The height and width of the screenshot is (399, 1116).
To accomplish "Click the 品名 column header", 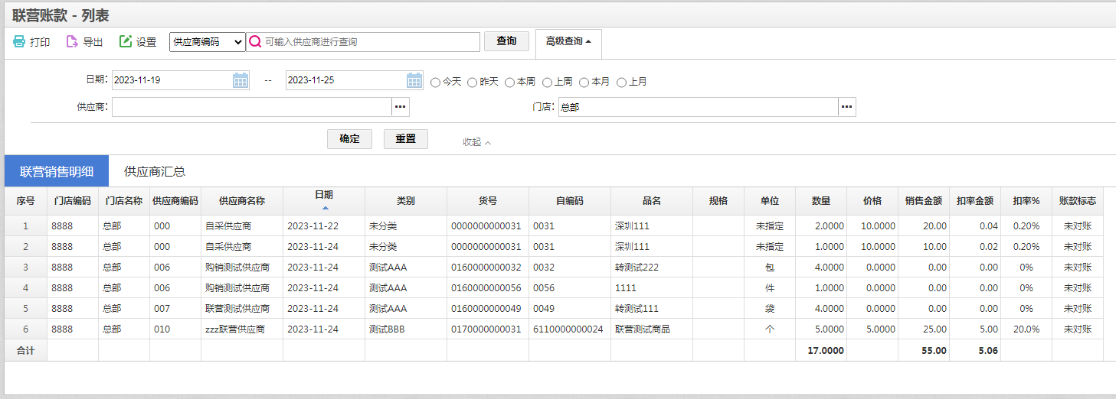I will [652, 201].
